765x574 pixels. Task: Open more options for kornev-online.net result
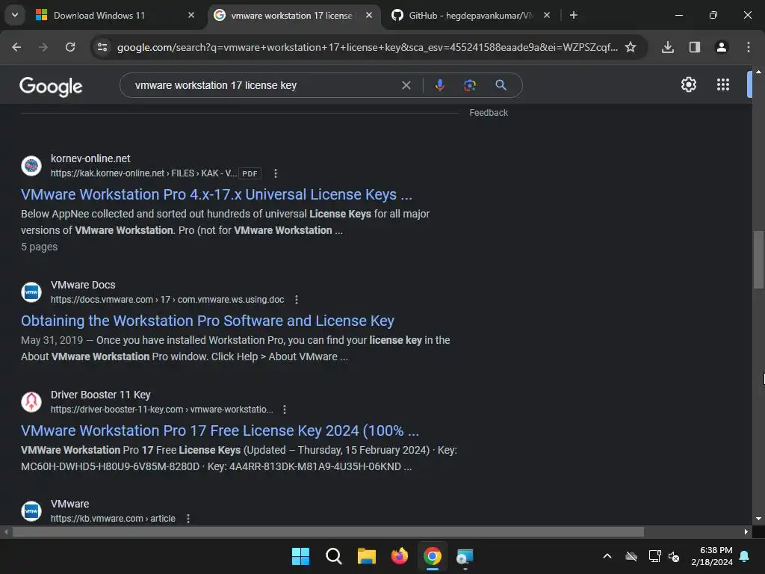click(276, 173)
